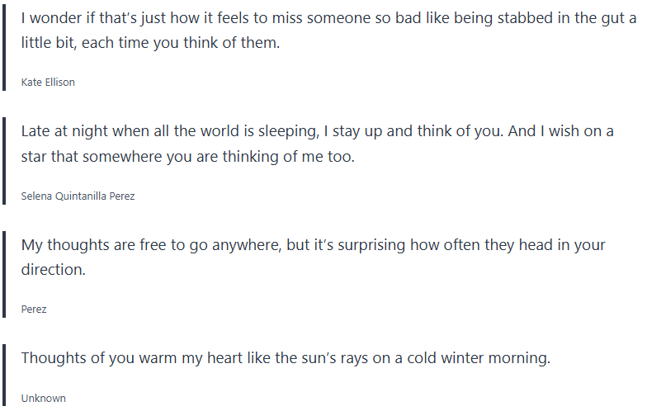
Task: Click the "Thoughts of you warm my heart" quote
Action: (286, 358)
